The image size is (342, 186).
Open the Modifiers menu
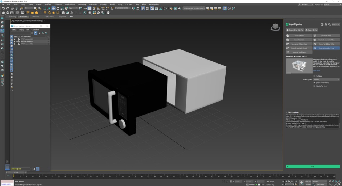48,5
